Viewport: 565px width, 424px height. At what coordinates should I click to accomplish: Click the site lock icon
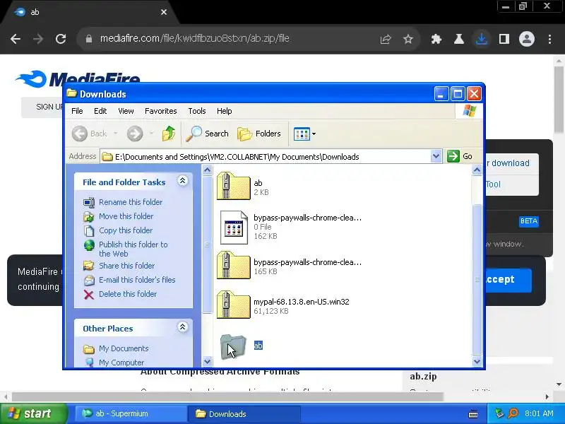(x=89, y=39)
